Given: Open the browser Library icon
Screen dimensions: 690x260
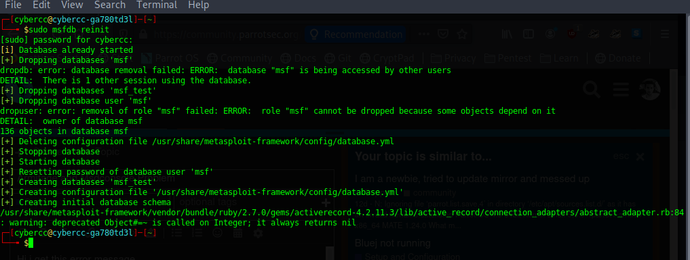Looking at the screenshot, I should [507, 35].
